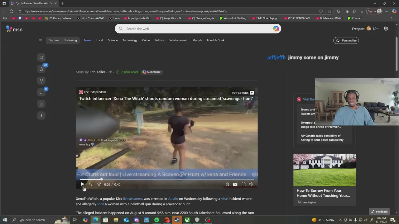Open the article comments
This screenshot has width=399, height=224.
pos(41,92)
